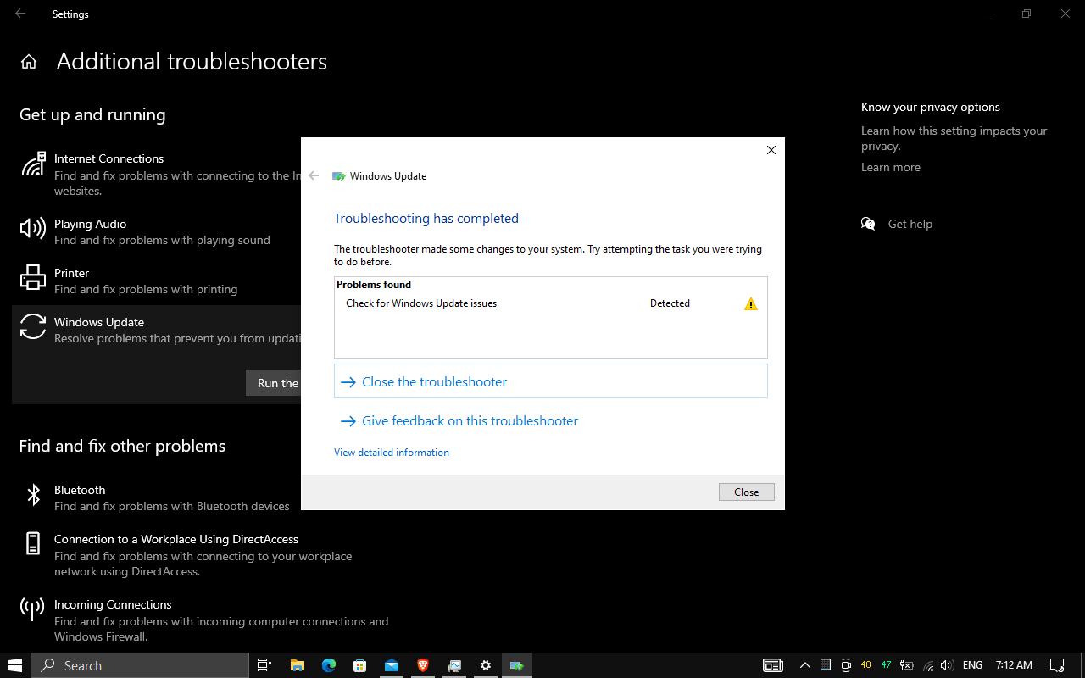Click the troubleshooter dialog back arrow
Viewport: 1085px width, 678px height.
pyautogui.click(x=314, y=176)
